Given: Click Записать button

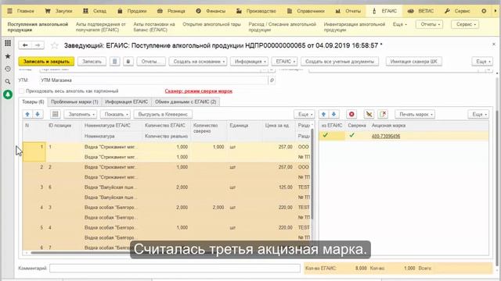Looking at the screenshot, I should point(92,62).
